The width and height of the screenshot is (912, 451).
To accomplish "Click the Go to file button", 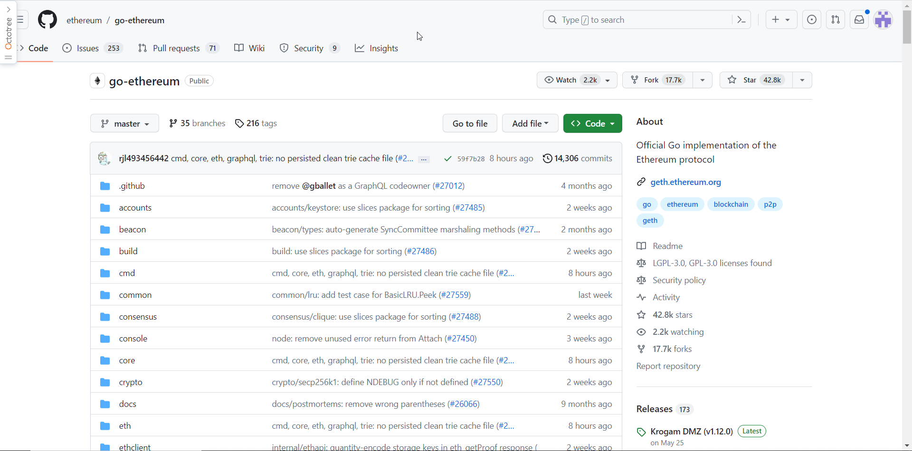I will pos(470,123).
